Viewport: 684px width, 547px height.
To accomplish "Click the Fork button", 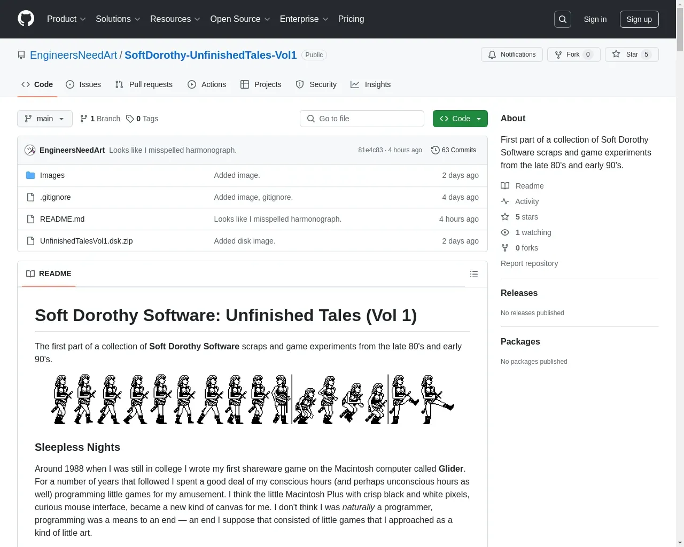I will (x=574, y=54).
